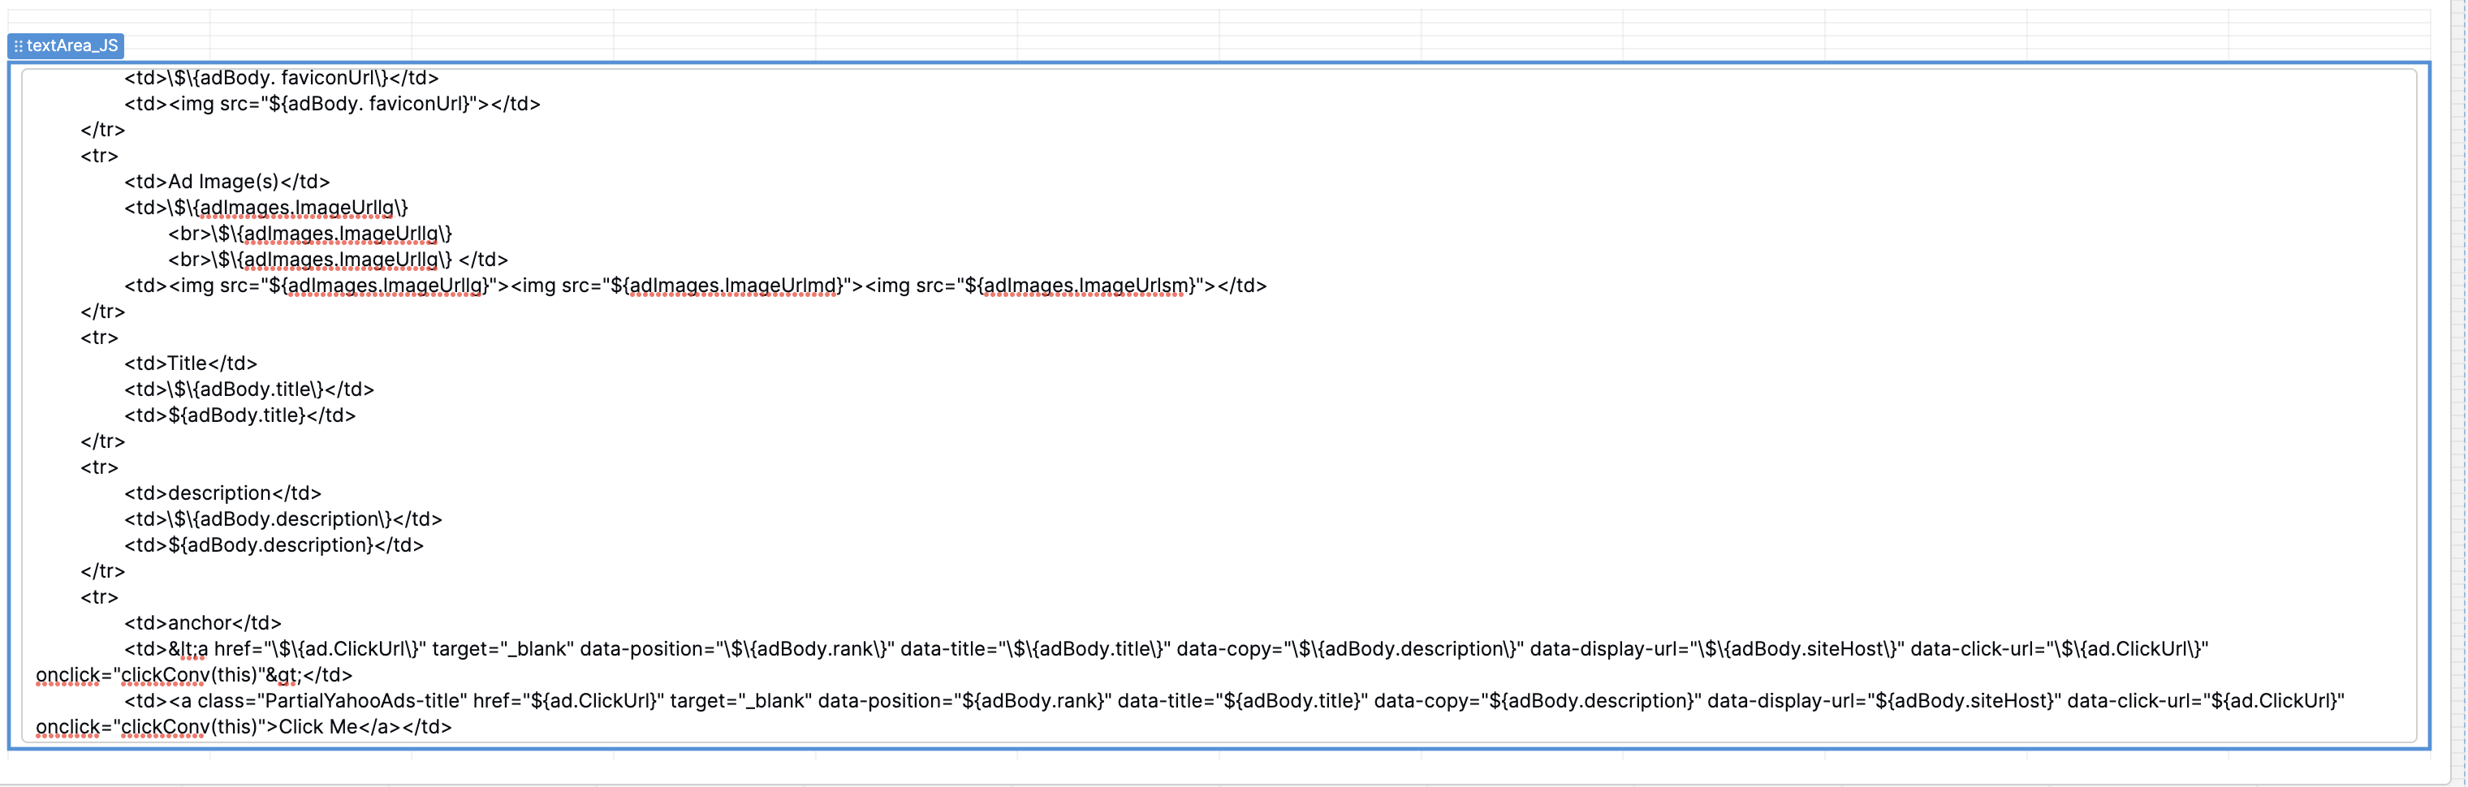This screenshot has height=787, width=2468.
Task: Click the Title td line
Action: [x=191, y=363]
